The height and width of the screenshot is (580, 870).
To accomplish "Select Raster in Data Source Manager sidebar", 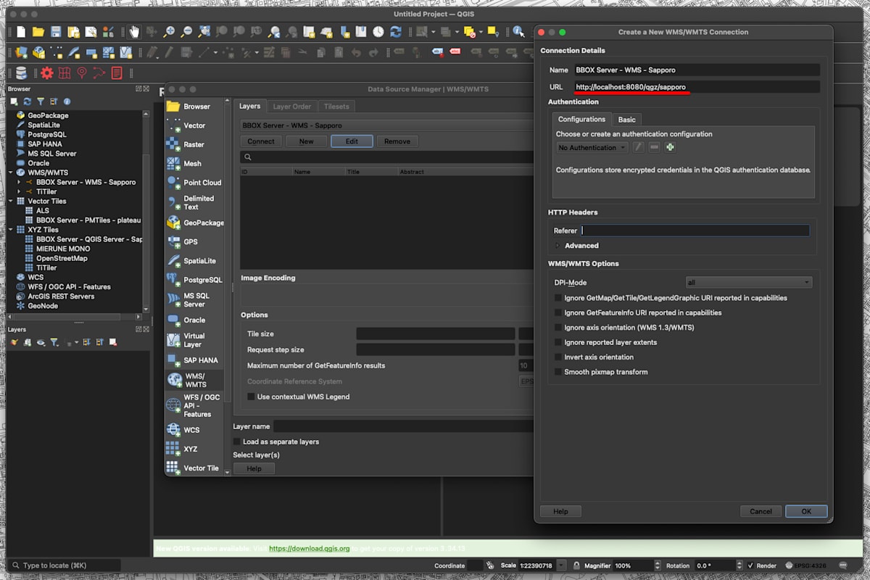I will (x=194, y=144).
